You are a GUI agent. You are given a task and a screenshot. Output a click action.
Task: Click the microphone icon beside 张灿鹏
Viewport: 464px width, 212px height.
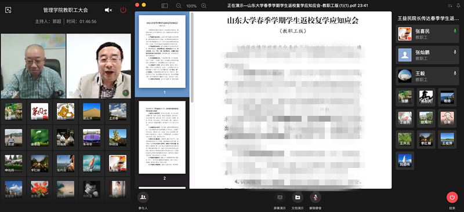(455, 52)
